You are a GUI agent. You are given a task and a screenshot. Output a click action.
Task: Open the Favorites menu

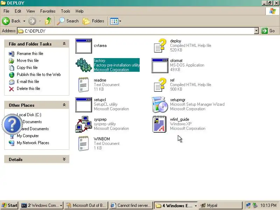point(48,11)
